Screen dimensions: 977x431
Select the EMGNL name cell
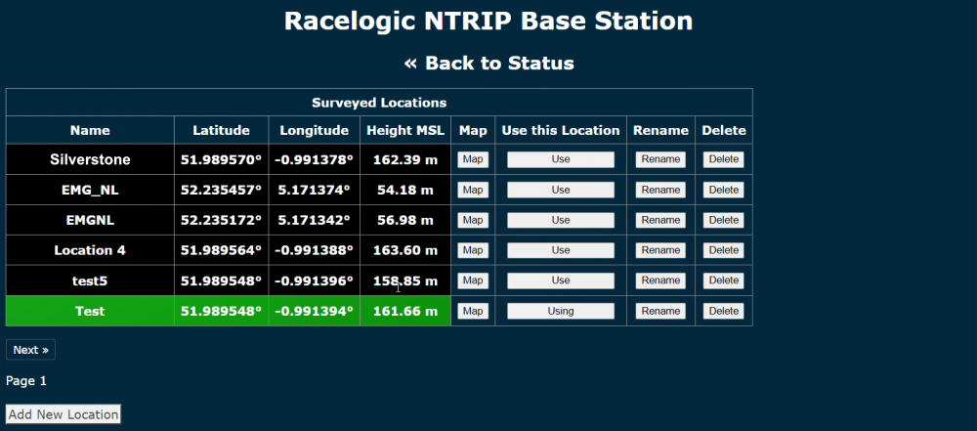pos(90,220)
